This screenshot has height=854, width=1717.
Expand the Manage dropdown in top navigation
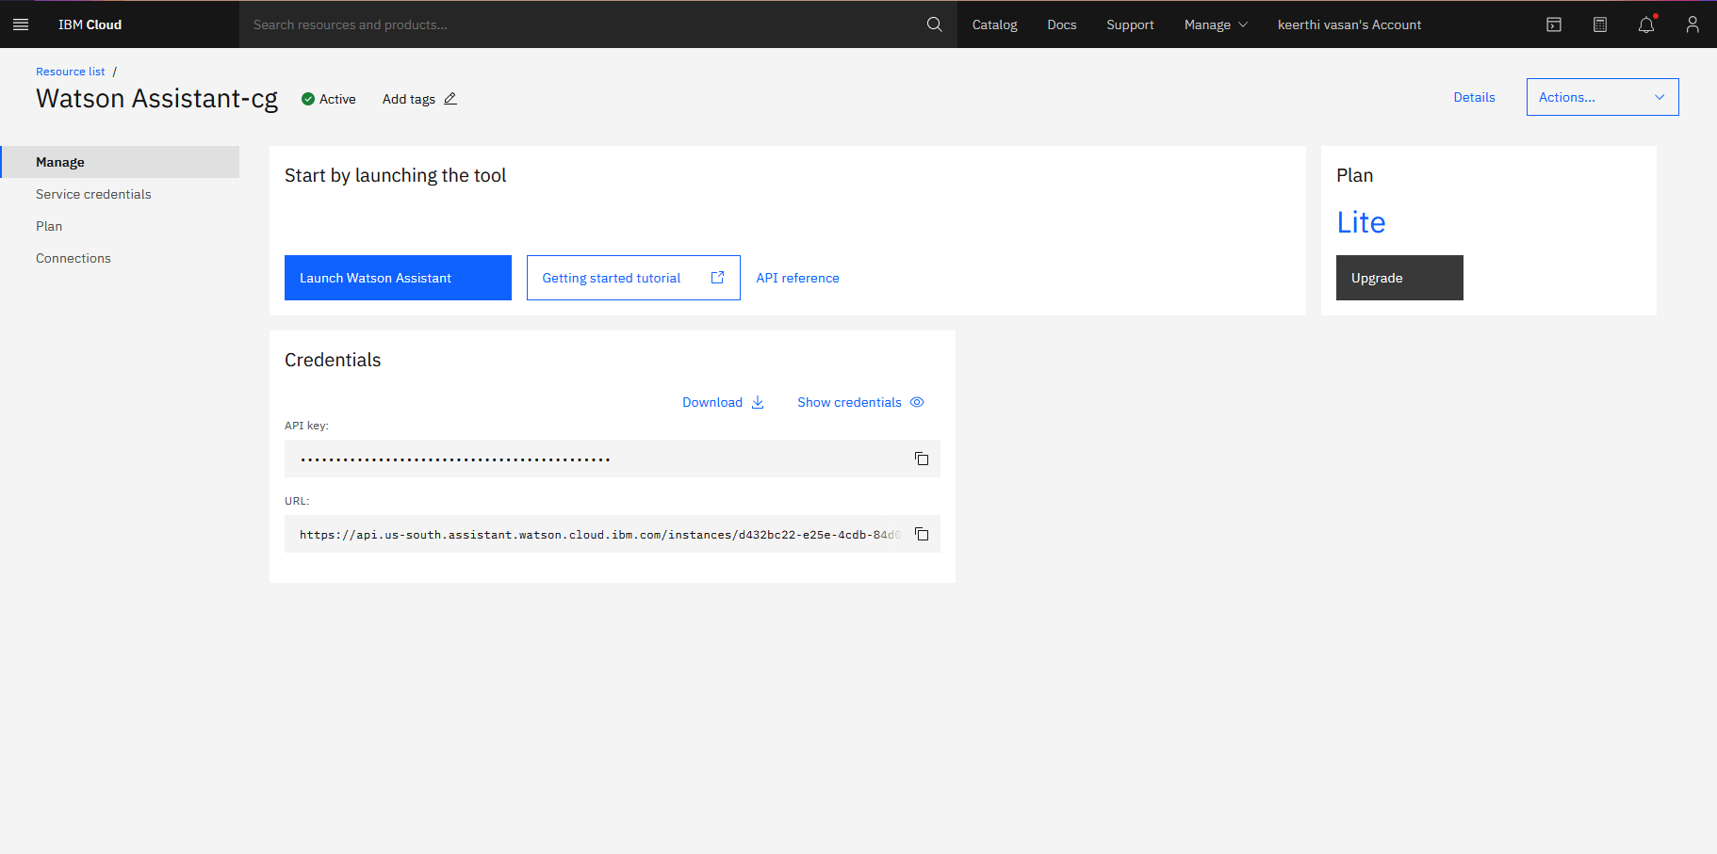coord(1215,24)
